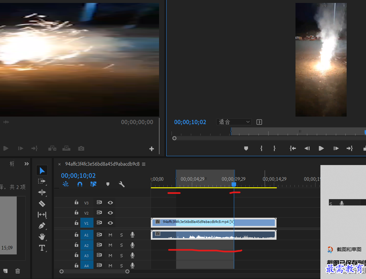
Task: Select the Type tool
Action: [42, 248]
